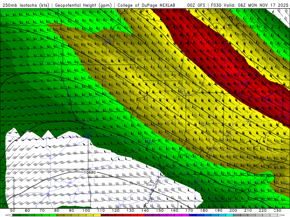Viewport: 290px width, 217px height.
Task: Click the 150 knot legend label
Action: tap(160, 210)
